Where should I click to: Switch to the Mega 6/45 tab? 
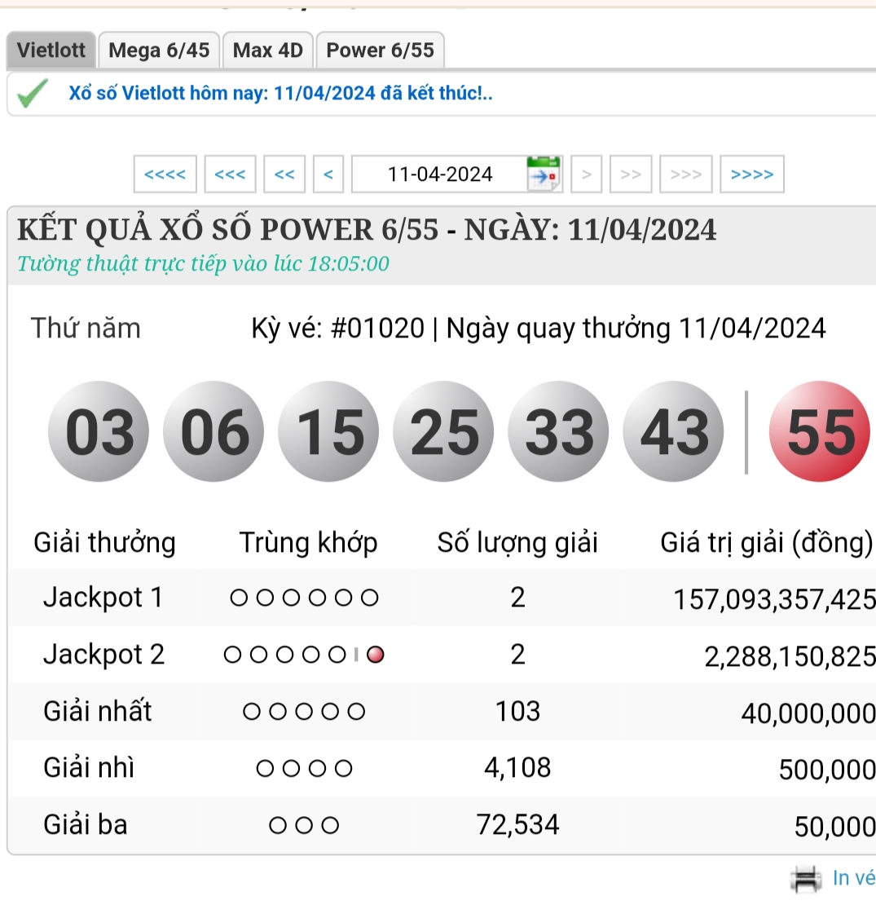coord(159,51)
